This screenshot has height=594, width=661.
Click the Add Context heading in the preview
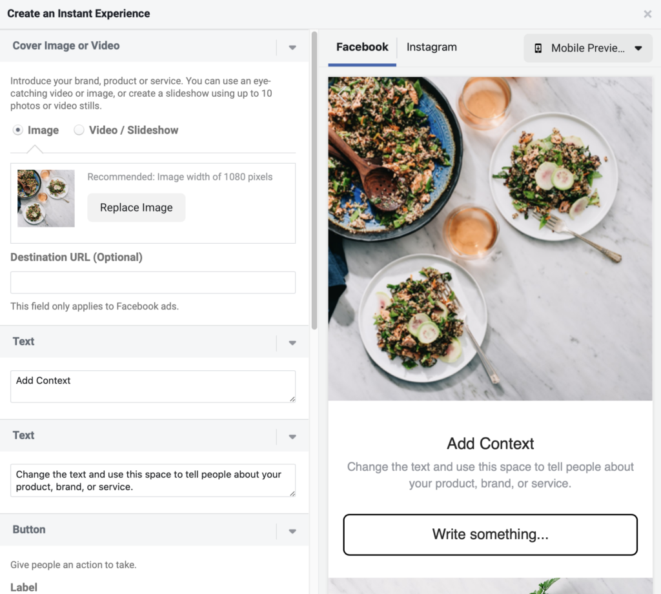[x=490, y=444]
